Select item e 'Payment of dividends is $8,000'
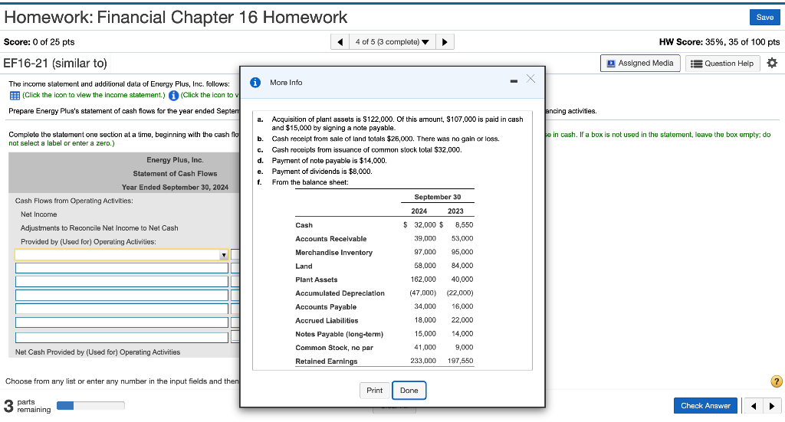The width and height of the screenshot is (785, 422). pos(322,172)
